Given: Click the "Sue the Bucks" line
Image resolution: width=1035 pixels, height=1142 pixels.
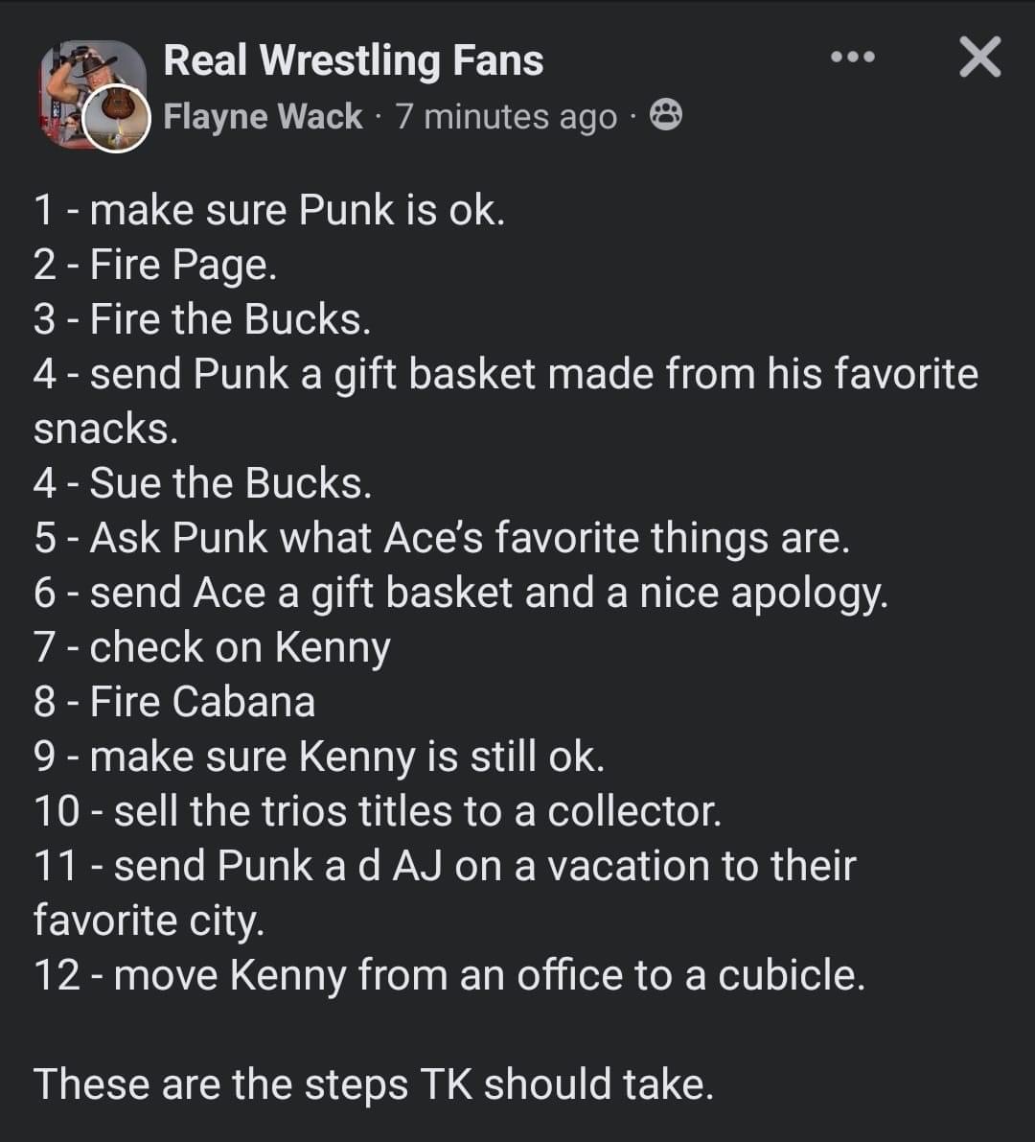Looking at the screenshot, I should [x=201, y=483].
